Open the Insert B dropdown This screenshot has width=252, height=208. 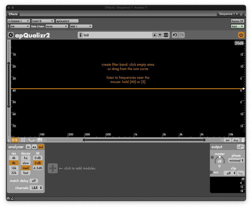point(43,21)
